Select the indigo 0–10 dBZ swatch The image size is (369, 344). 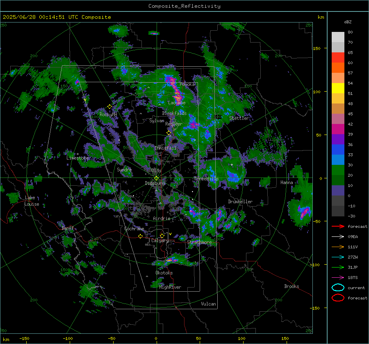(338, 191)
